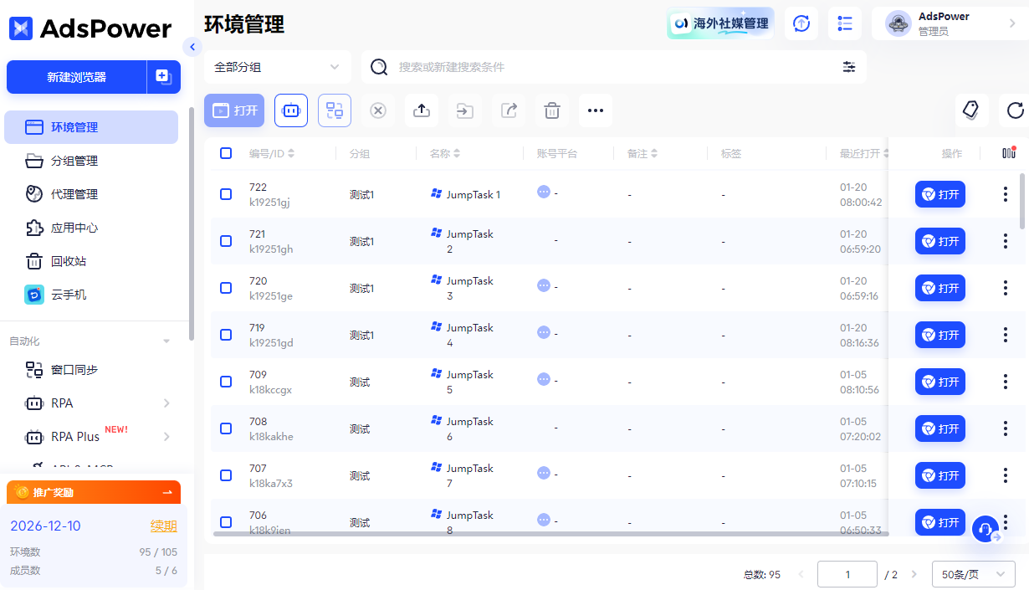The image size is (1029, 590).
Task: Open the 50条/页 page size dropdown
Action: 973,574
